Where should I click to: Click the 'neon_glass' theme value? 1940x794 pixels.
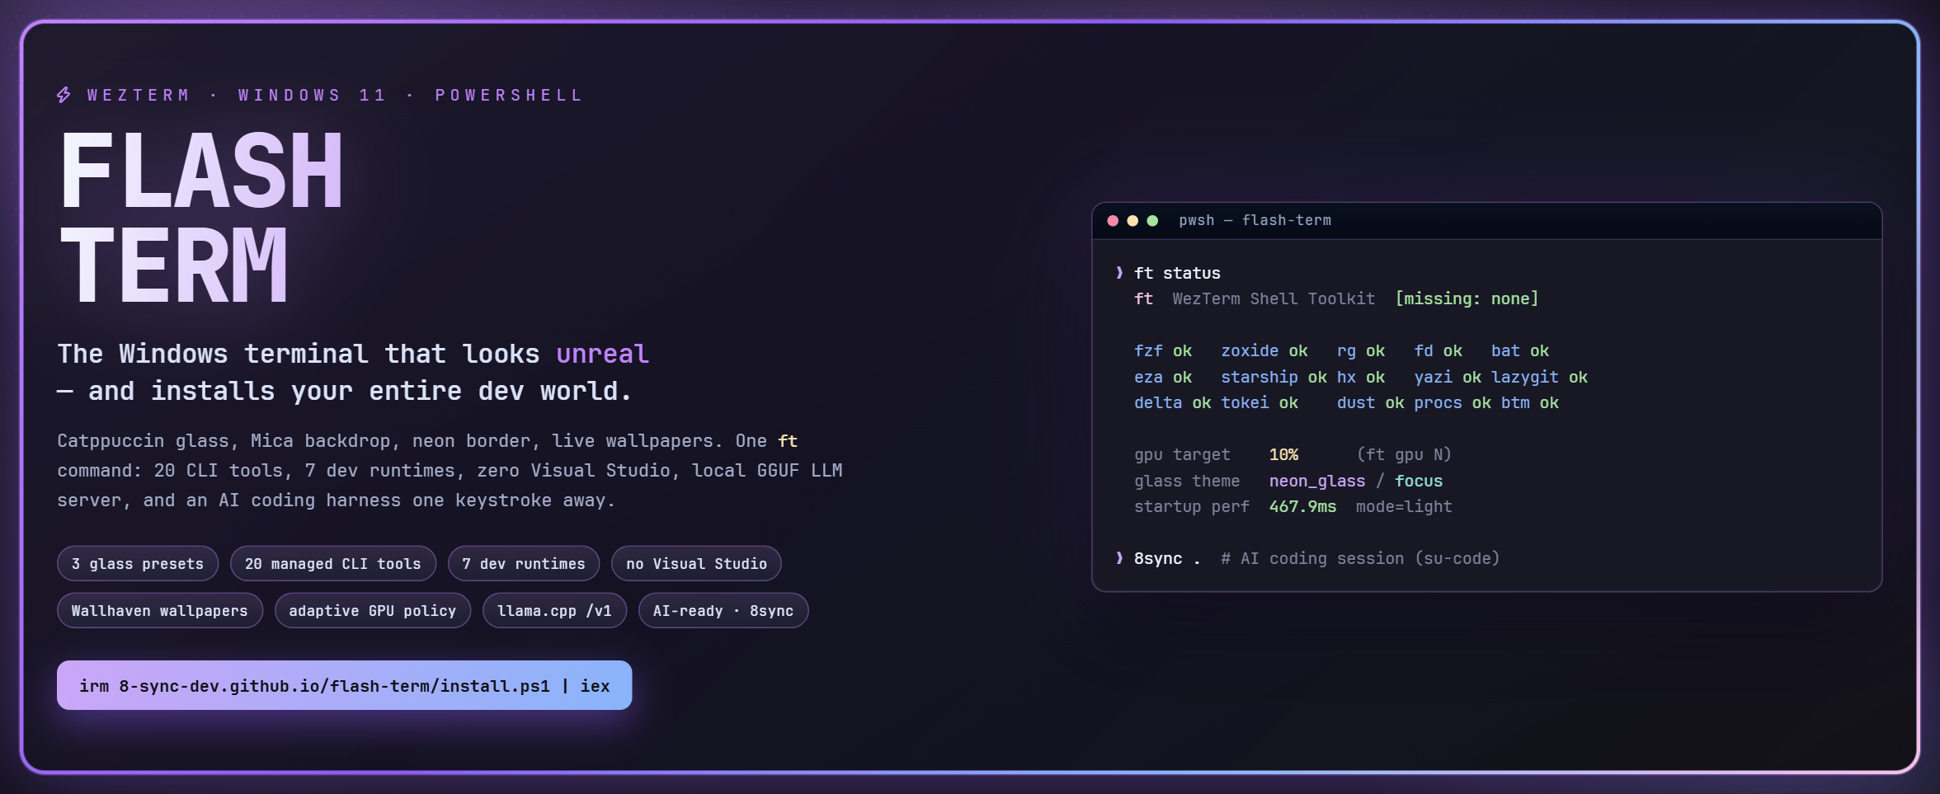tap(1317, 481)
